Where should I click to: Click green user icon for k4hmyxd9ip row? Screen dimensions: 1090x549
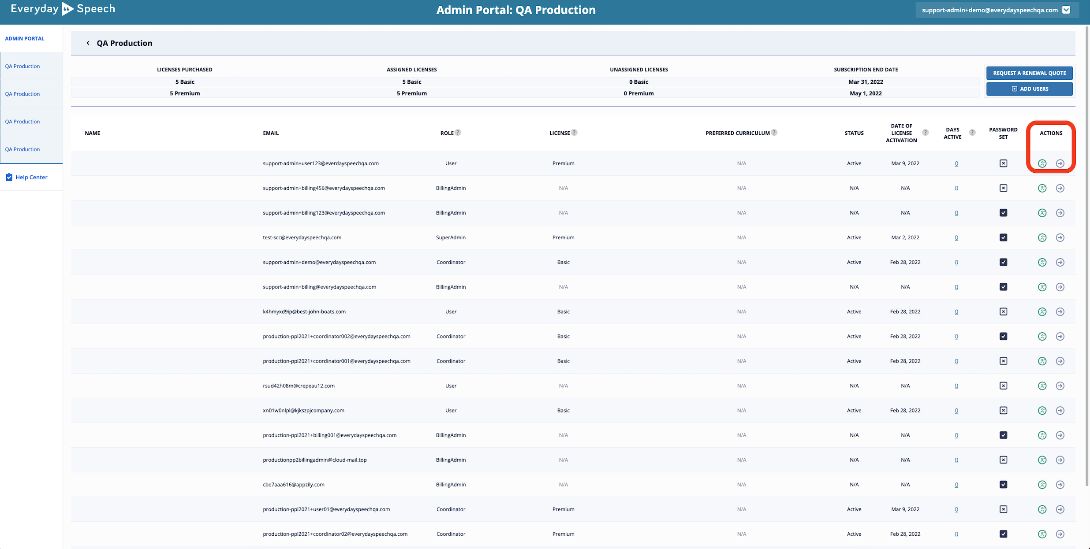coord(1042,312)
